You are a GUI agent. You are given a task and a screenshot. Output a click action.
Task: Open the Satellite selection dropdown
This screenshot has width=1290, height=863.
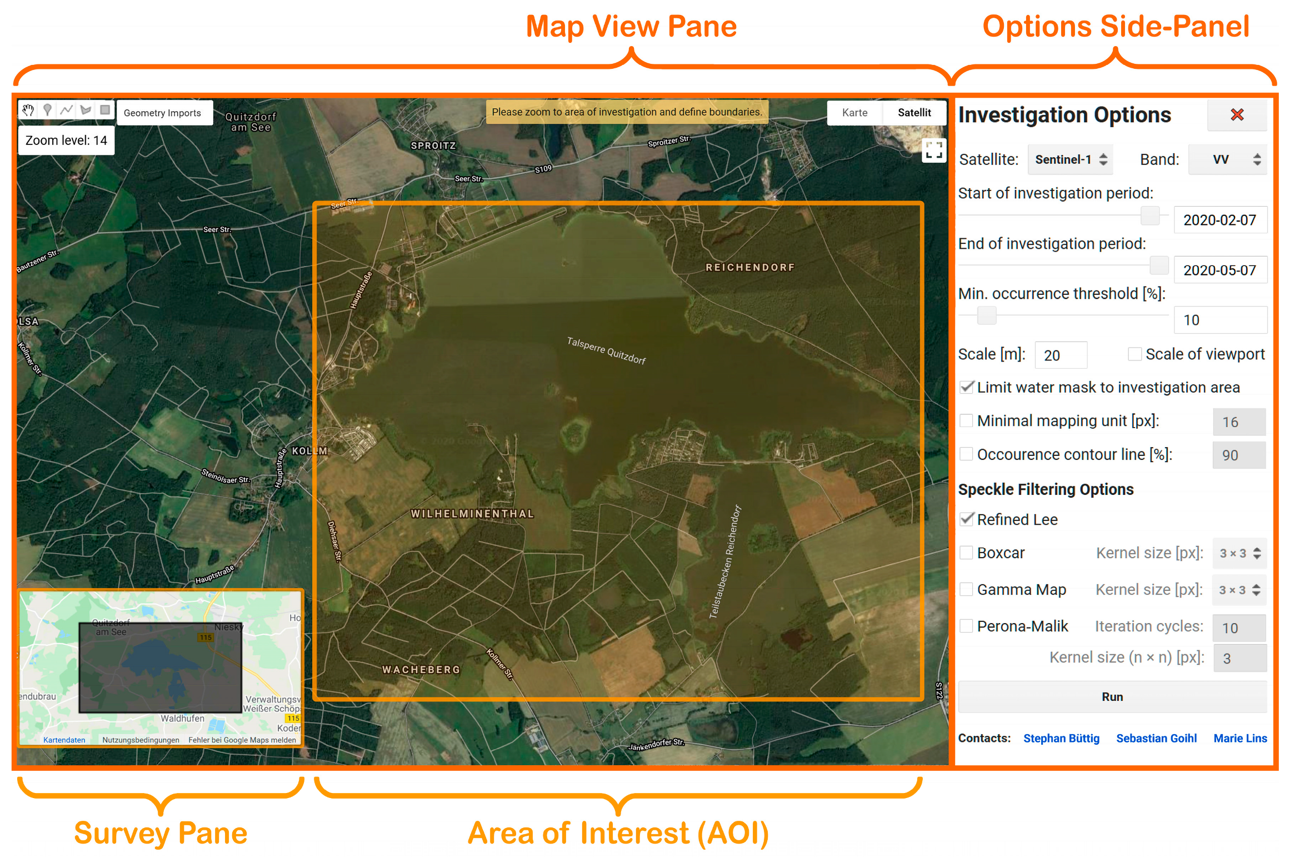1070,159
